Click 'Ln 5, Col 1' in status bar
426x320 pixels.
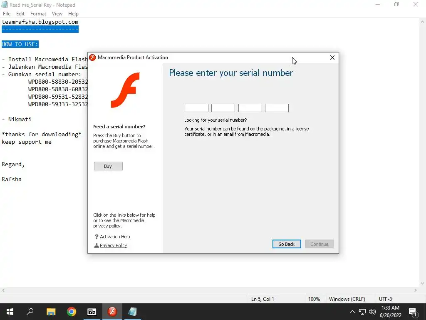click(263, 299)
